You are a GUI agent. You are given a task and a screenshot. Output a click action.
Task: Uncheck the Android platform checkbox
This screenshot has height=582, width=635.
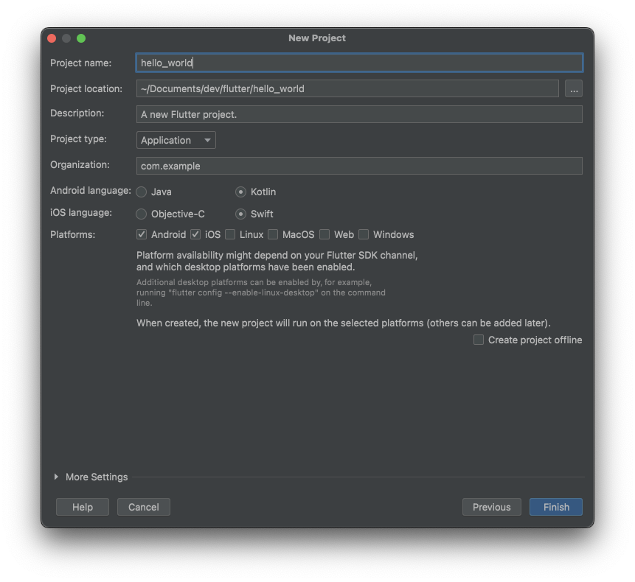142,234
